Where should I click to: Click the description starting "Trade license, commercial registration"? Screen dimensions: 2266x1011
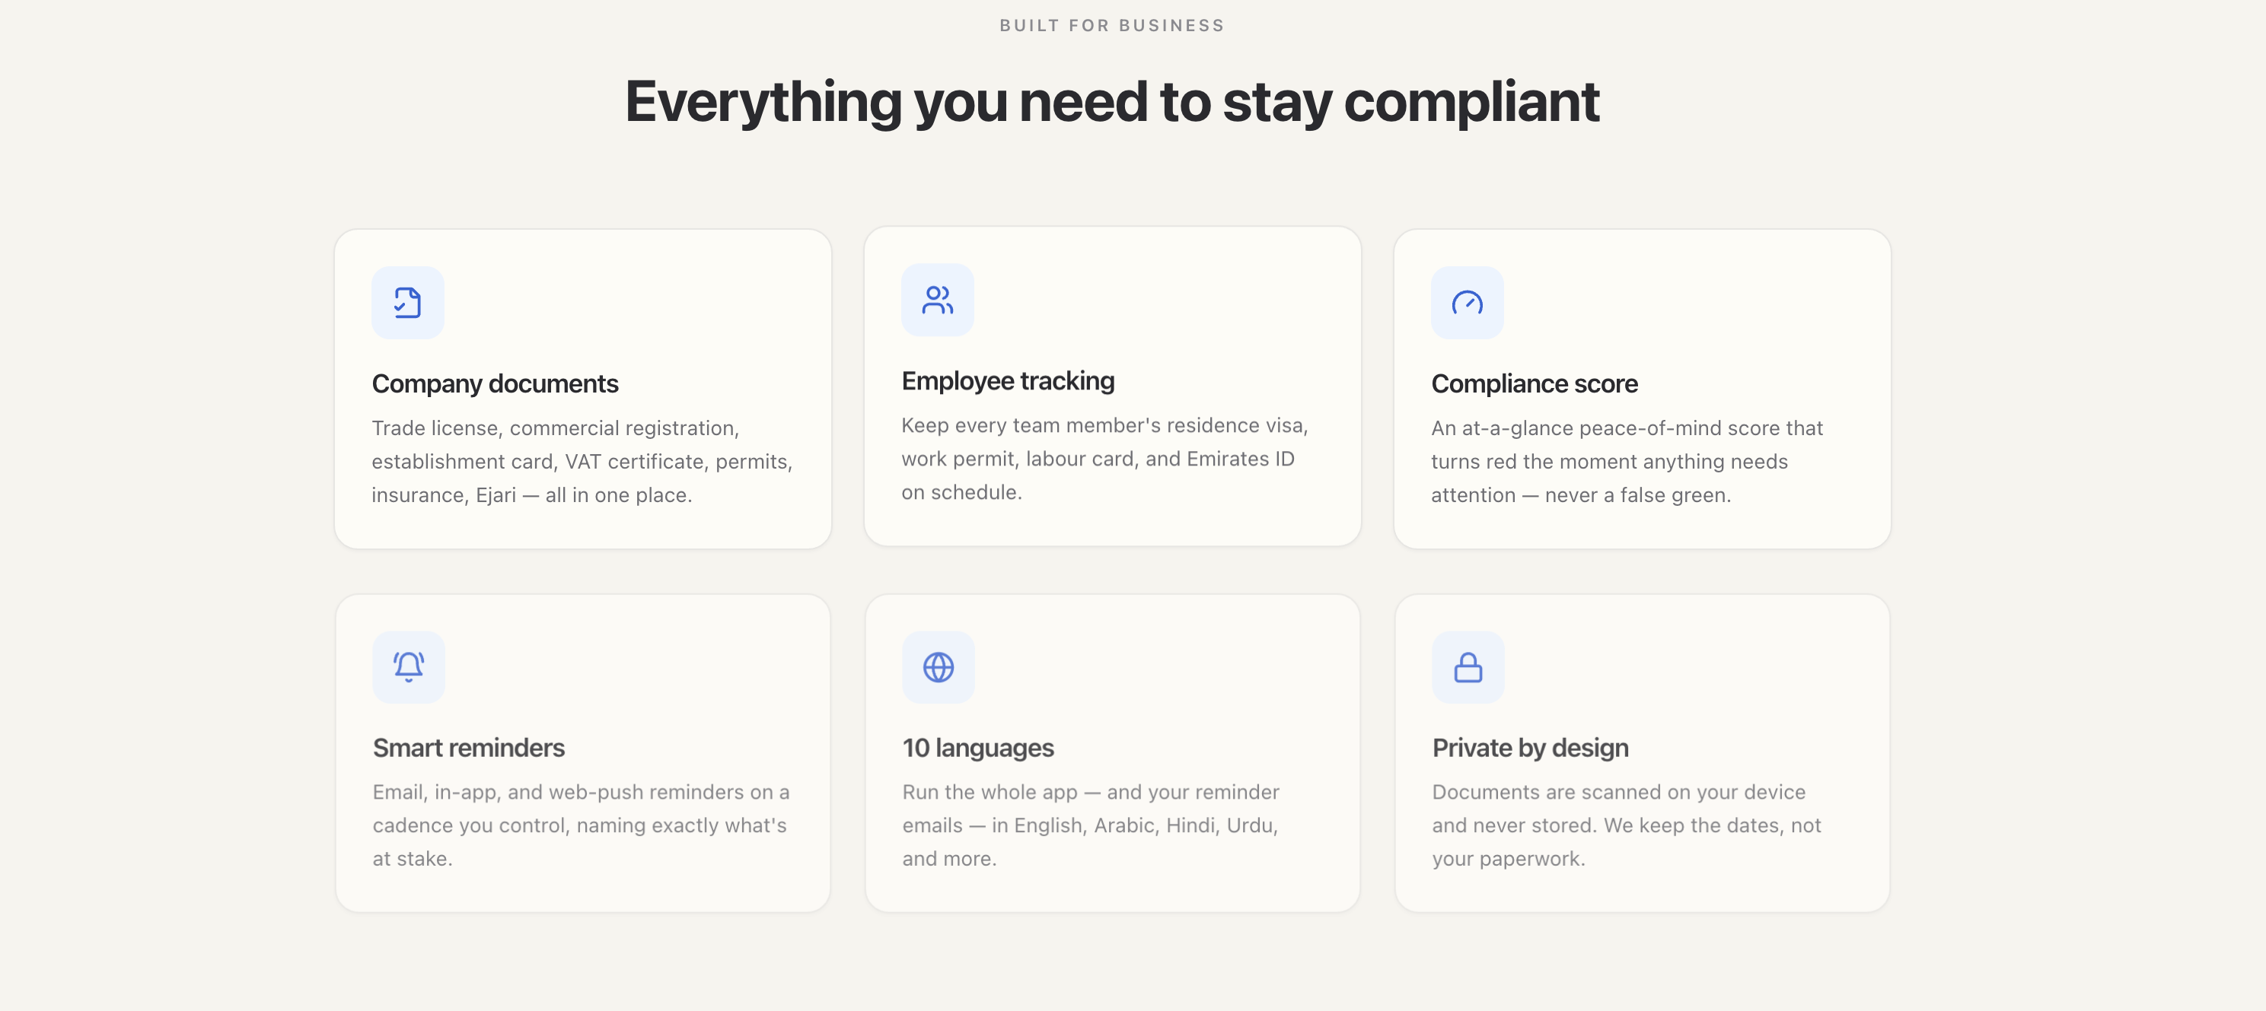tap(582, 462)
